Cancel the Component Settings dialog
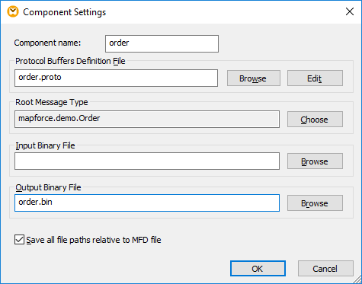The image size is (362, 284). coord(325,268)
